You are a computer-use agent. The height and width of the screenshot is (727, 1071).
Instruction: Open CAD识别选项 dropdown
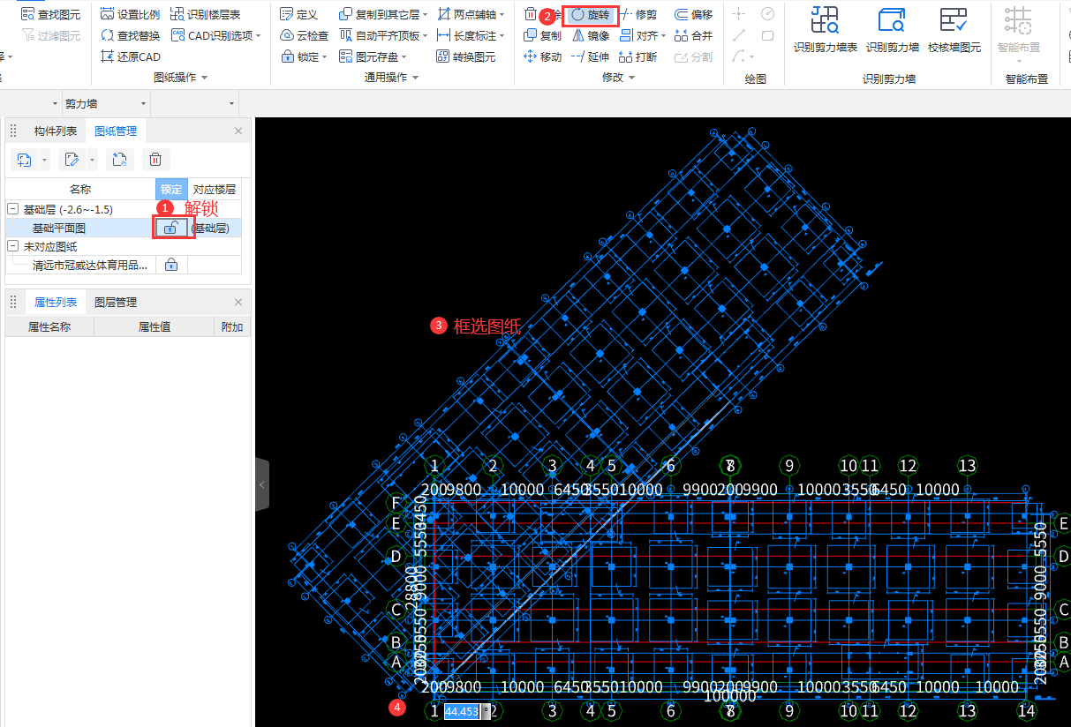[x=258, y=35]
